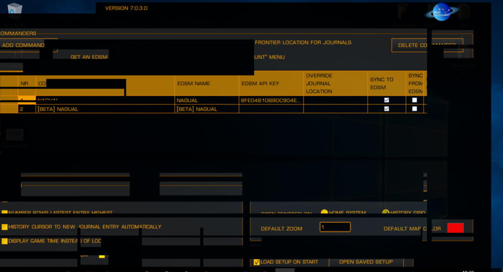Click the Default Zoom input field
This screenshot has height=272, width=503.
(335, 227)
